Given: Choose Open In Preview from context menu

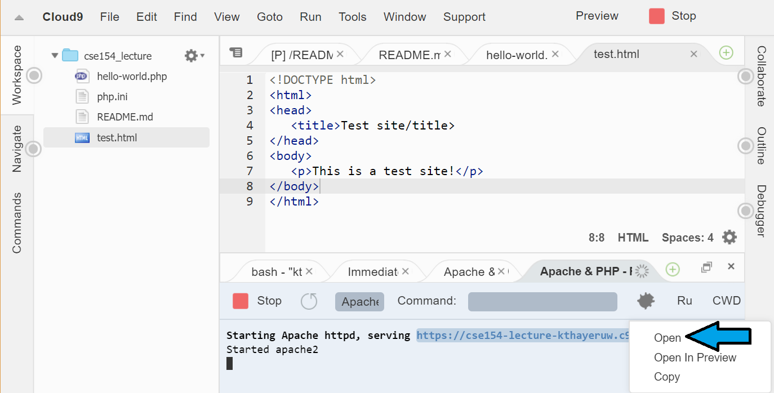Looking at the screenshot, I should [x=695, y=358].
